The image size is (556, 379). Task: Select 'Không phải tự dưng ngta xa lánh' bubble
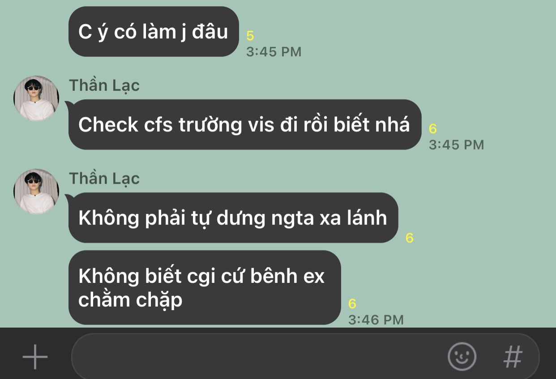(233, 218)
